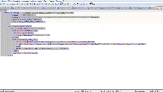Click the Save file toolbar icon
Viewport: 163px width, 92px height.
(1, 4)
